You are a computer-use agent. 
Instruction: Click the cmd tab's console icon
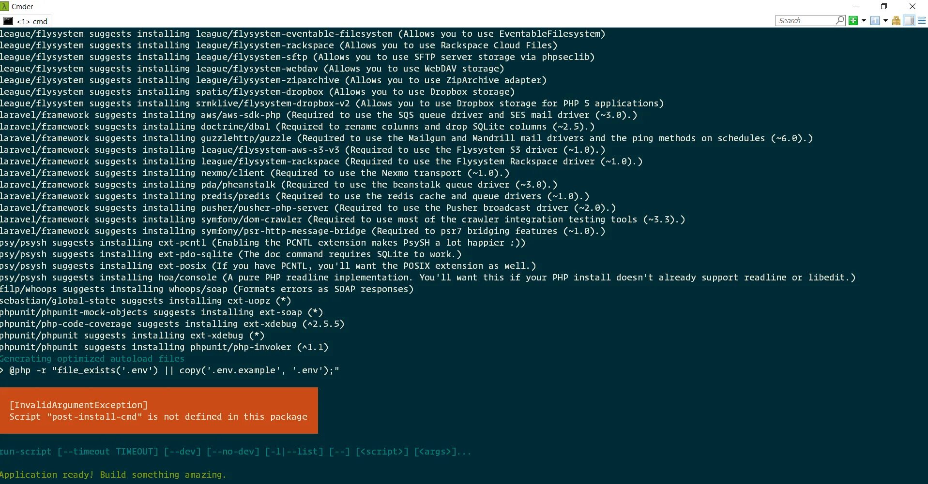[x=8, y=21]
